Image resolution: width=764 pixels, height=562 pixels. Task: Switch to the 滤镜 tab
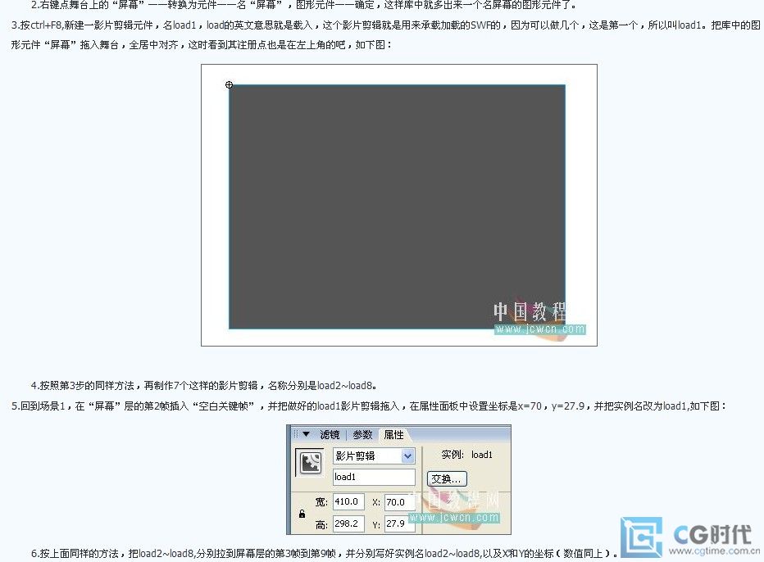click(330, 434)
